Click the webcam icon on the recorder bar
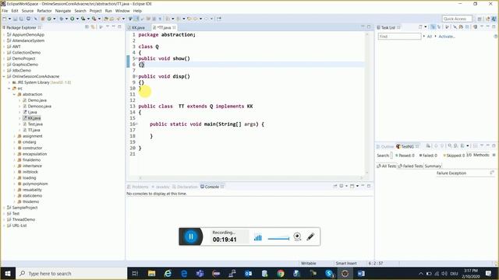This screenshot has height=280, width=499. point(297,236)
